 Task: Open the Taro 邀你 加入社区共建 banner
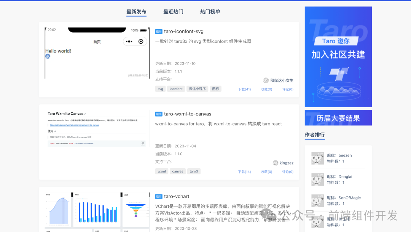coord(338,57)
